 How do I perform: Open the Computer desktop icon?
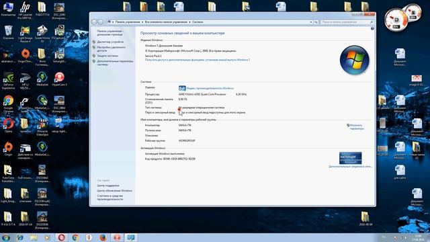[8, 9]
